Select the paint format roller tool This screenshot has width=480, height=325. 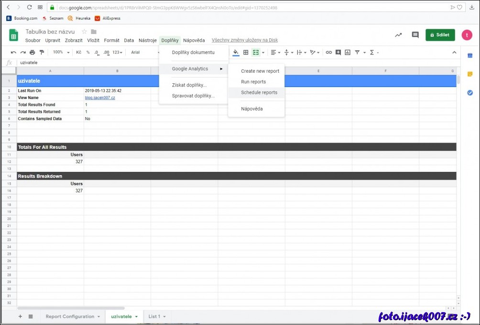pyautogui.click(x=42, y=52)
